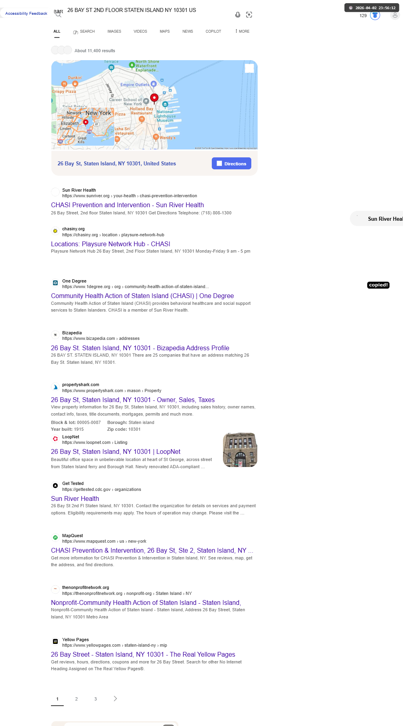Go to results page 3
This screenshot has width=403, height=726.
coord(96,699)
